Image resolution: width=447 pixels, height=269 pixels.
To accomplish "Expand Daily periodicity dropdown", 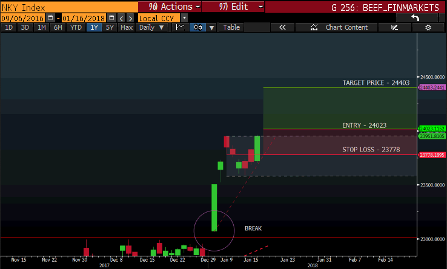I will pyautogui.click(x=152, y=27).
